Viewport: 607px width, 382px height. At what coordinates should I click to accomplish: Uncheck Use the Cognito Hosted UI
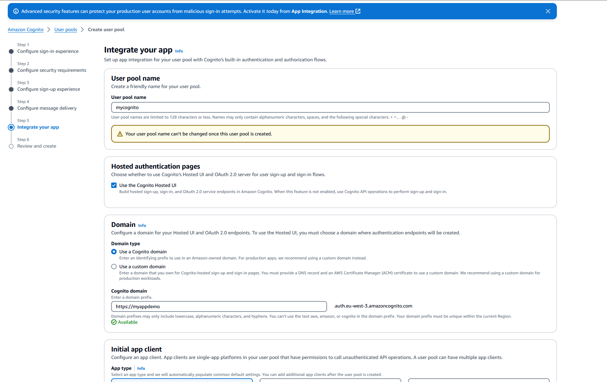(x=114, y=185)
